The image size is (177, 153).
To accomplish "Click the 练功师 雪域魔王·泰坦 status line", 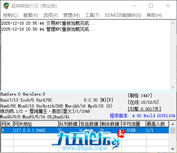I will click(45, 111).
